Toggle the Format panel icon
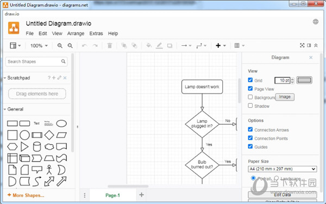The image size is (326, 204). tap(309, 45)
